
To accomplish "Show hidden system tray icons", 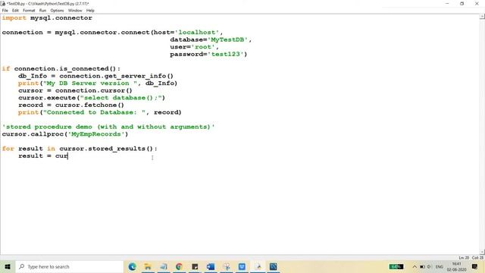I will click(x=415, y=266).
